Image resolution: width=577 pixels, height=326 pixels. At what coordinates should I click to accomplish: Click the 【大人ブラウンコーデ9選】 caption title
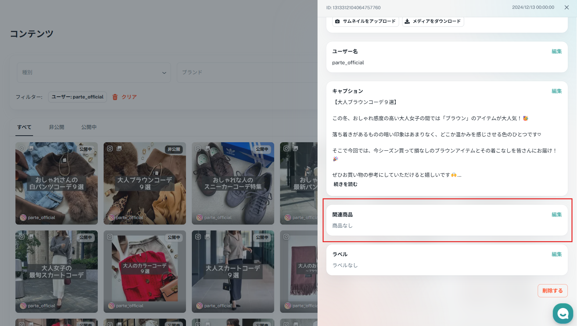[x=365, y=102]
